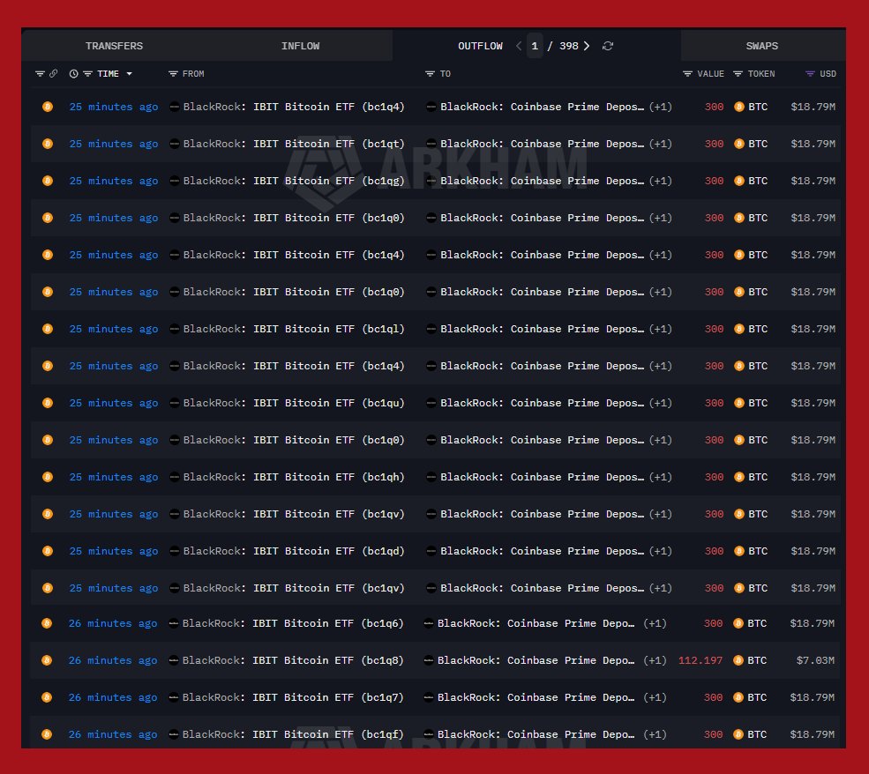Go to previous page arrow
The image size is (869, 774).
pos(519,46)
